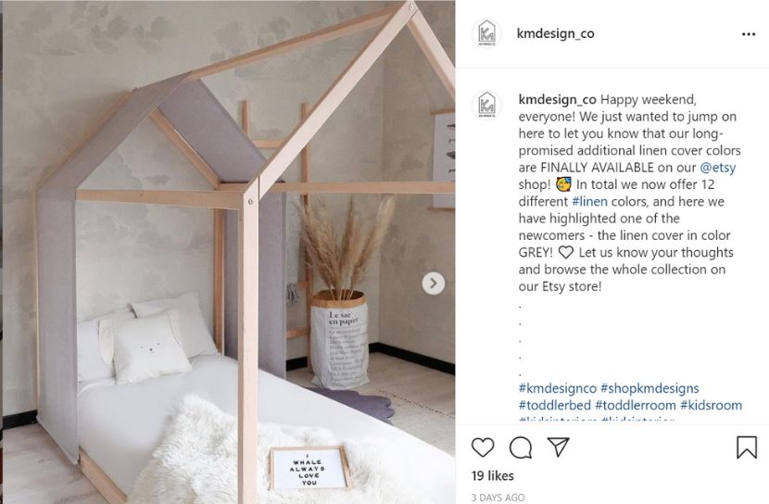The image size is (769, 504).
Task: Open more options three-dots menu
Action: point(749,34)
